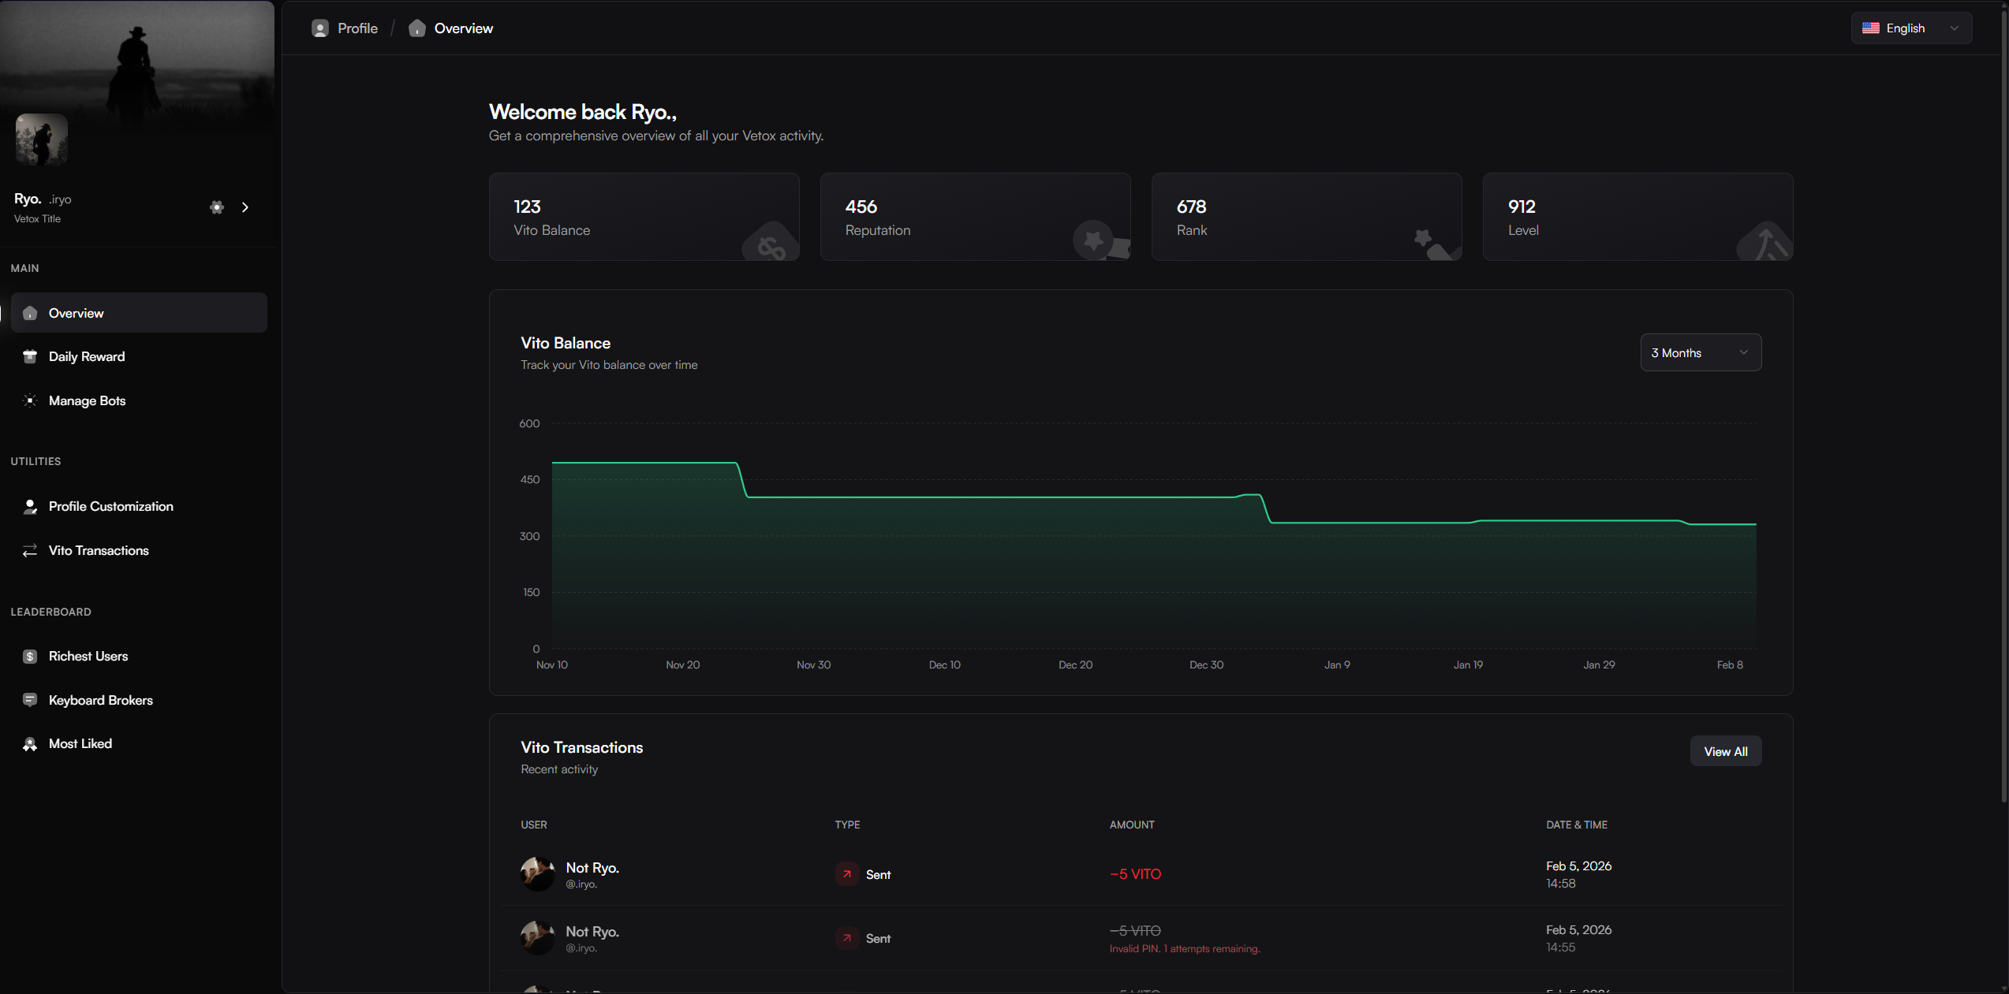The height and width of the screenshot is (994, 2009).
Task: Click Not Ryo's avatar in the transactions list
Action: point(538,874)
